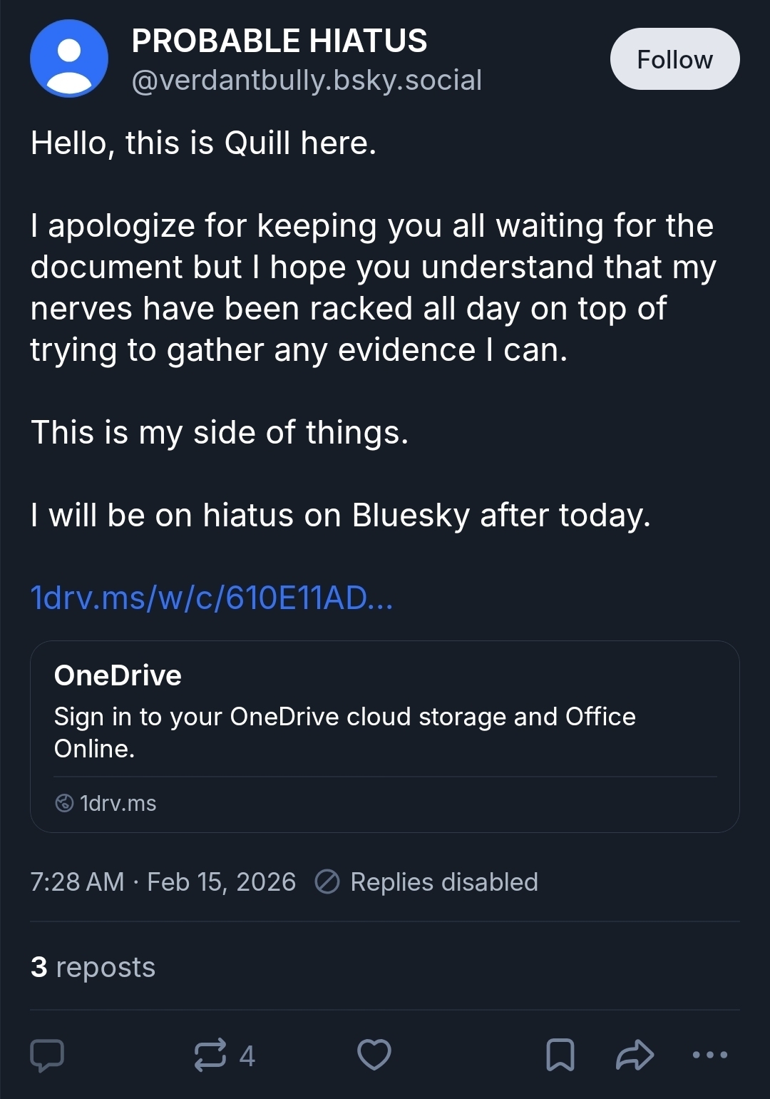The image size is (770, 1099).
Task: Click the globe icon in link card
Action: pos(64,803)
